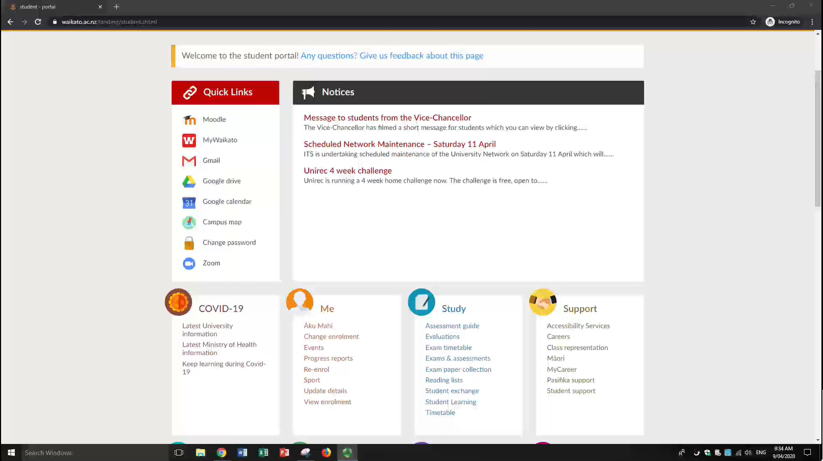
Task: Launch Zoom from Quick Links
Action: (x=211, y=263)
